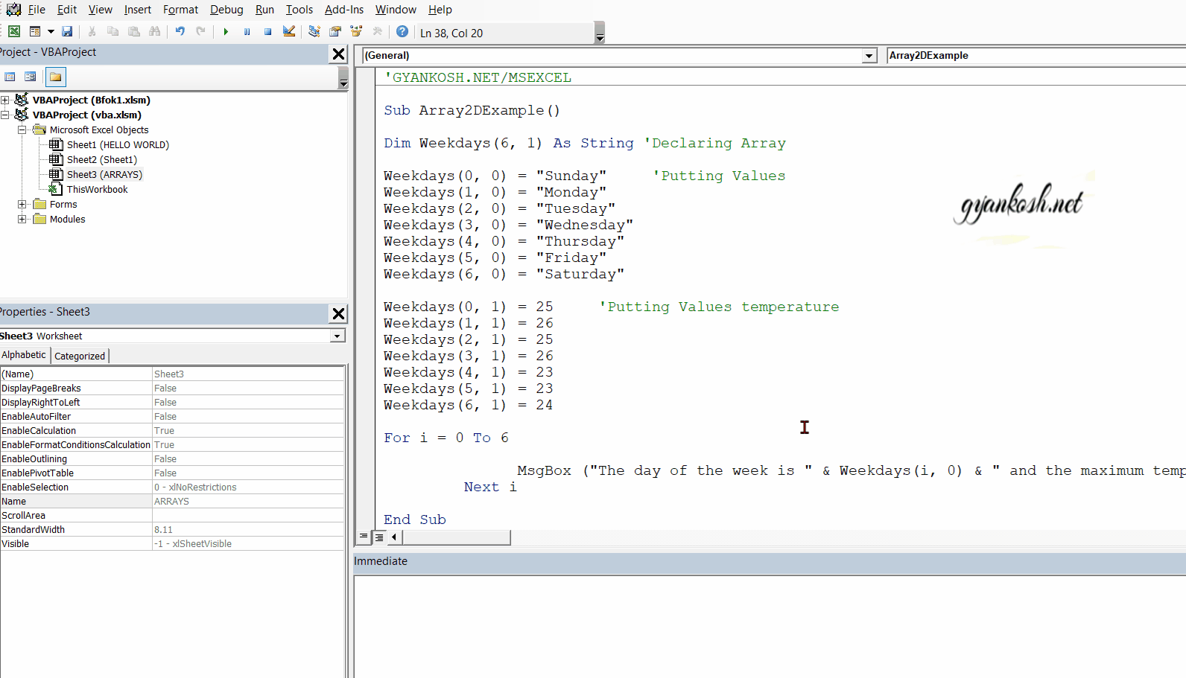Open the Edit menu
The height and width of the screenshot is (678, 1186).
[67, 10]
